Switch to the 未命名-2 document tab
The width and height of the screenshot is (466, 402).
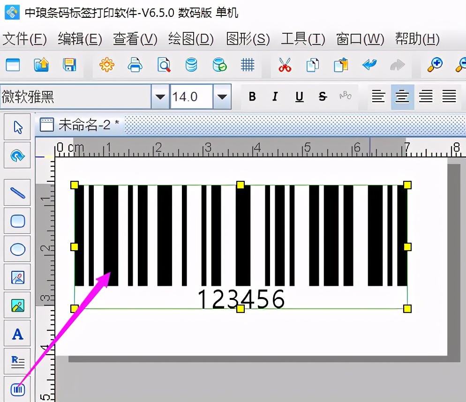pyautogui.click(x=80, y=125)
